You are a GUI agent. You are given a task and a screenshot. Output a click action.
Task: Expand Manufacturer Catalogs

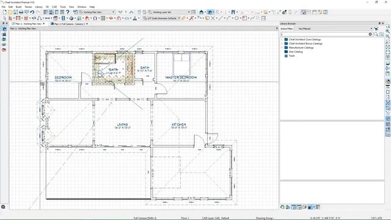tap(282, 48)
